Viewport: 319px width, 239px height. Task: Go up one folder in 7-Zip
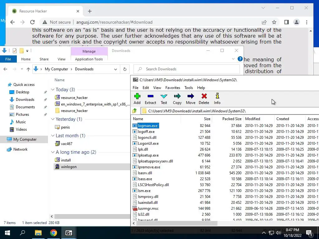coord(135,111)
